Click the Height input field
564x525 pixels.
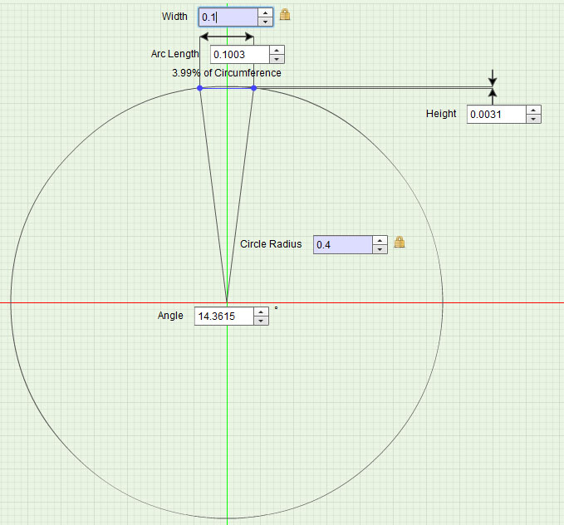coord(497,115)
